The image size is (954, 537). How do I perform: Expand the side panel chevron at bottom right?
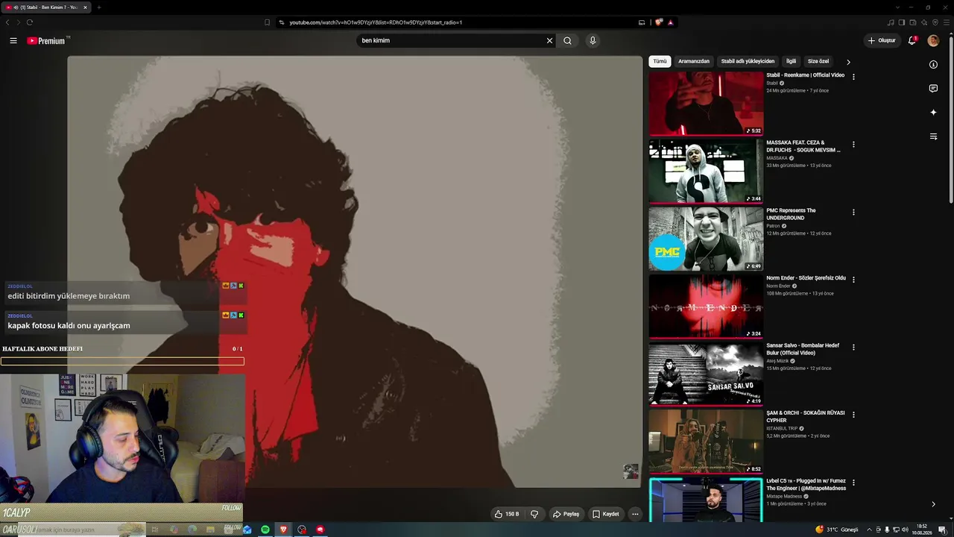pos(933,504)
